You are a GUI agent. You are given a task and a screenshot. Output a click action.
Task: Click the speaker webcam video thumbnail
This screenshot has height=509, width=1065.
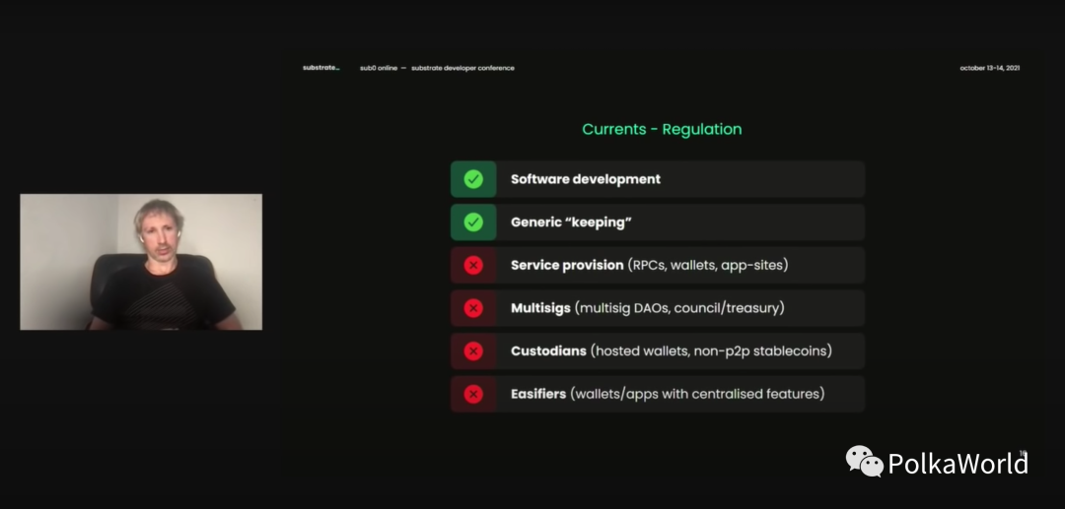[x=141, y=262]
